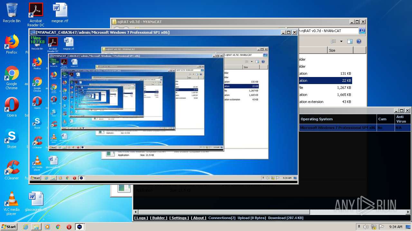Select the 131 KB file row in Explorer

[x=325, y=73]
